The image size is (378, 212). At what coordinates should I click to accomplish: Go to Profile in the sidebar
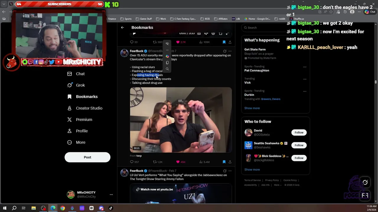click(x=77, y=131)
